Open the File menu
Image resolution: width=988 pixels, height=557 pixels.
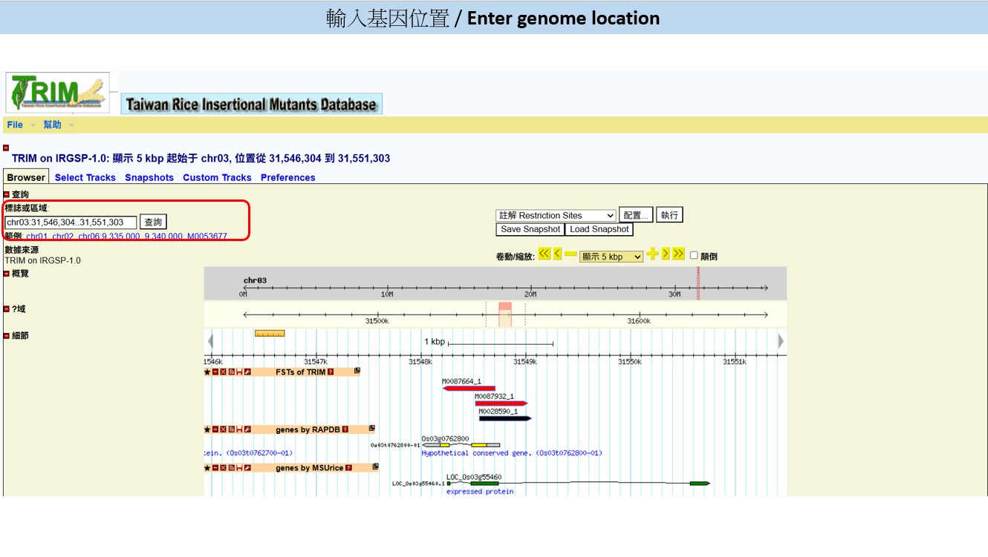pos(15,125)
